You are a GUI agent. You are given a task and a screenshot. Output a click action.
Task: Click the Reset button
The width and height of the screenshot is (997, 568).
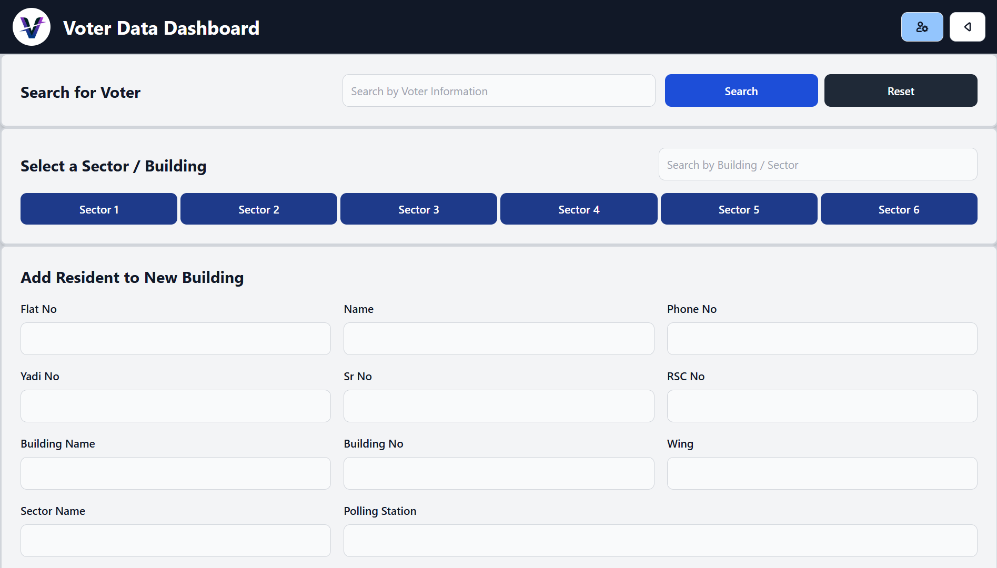pos(900,90)
